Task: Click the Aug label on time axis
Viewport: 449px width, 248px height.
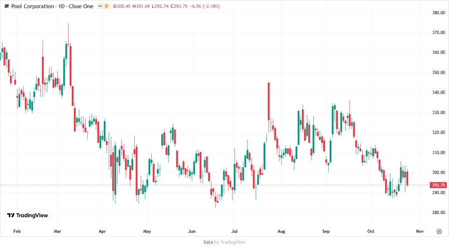Action: [281, 231]
